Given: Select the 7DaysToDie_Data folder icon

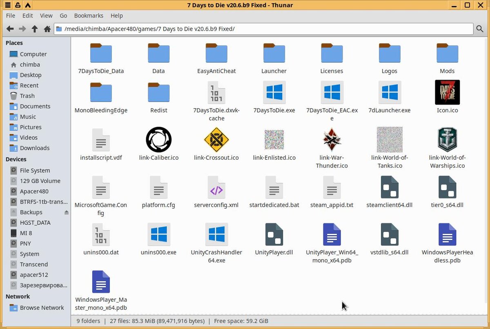Looking at the screenshot, I should coord(101,53).
